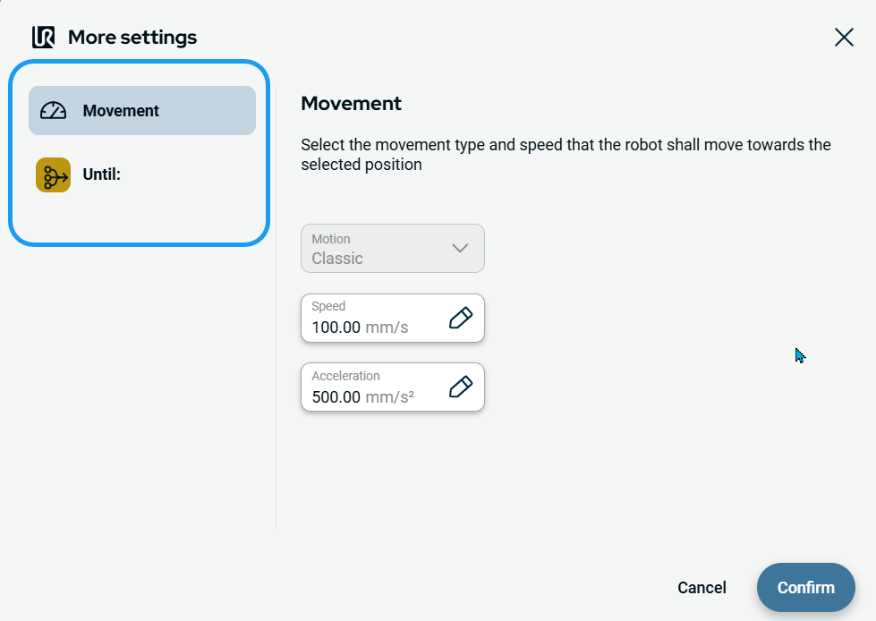Screen dimensions: 876x621
Task: Expand the Motion dropdown chevron
Action: click(460, 248)
